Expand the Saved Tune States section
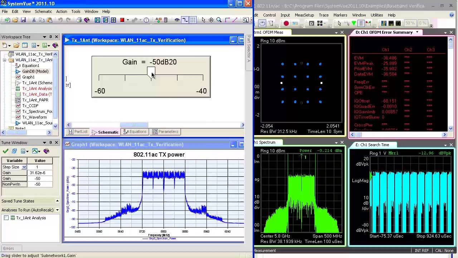458x258 pixels. pyautogui.click(x=57, y=201)
